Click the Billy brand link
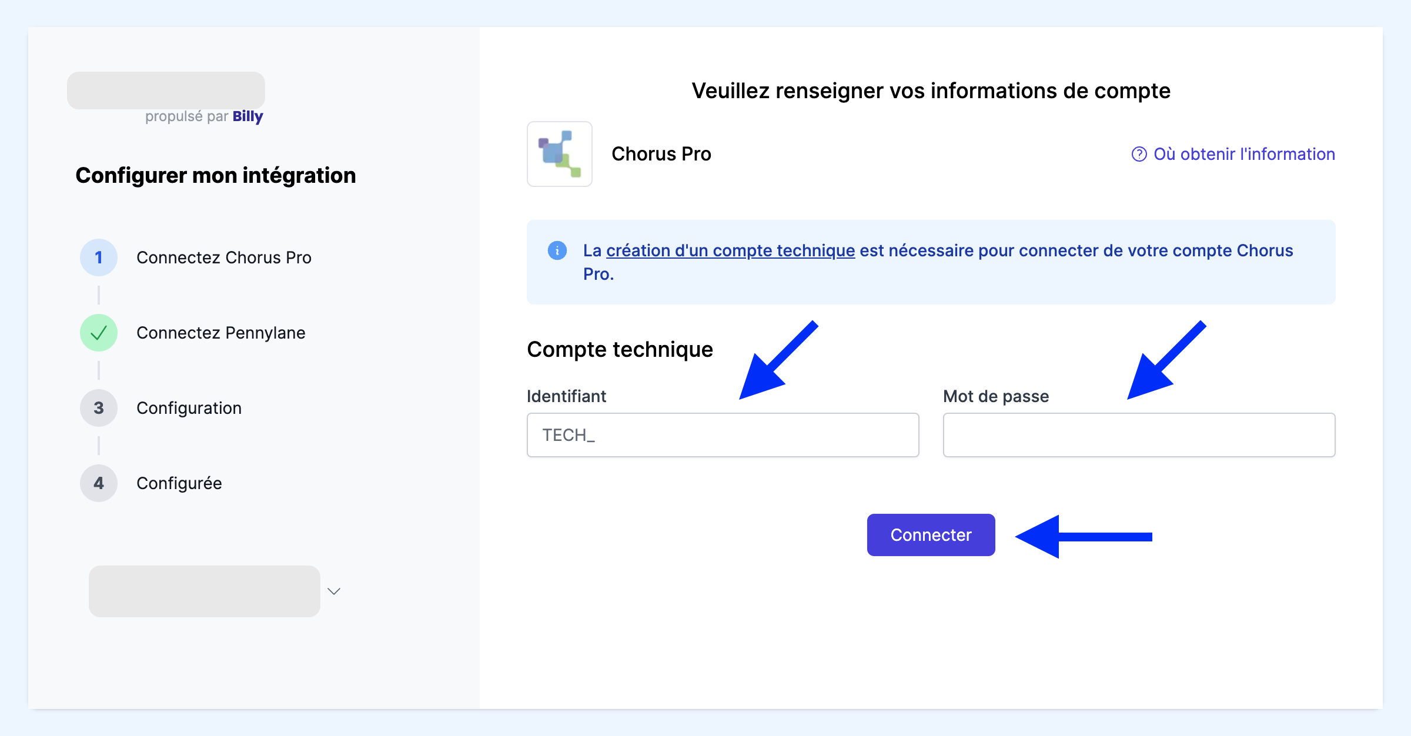The height and width of the screenshot is (736, 1411). pos(248,116)
